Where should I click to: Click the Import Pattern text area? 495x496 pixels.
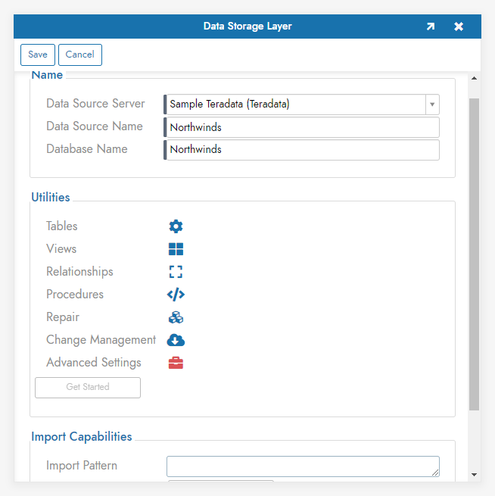pyautogui.click(x=303, y=466)
